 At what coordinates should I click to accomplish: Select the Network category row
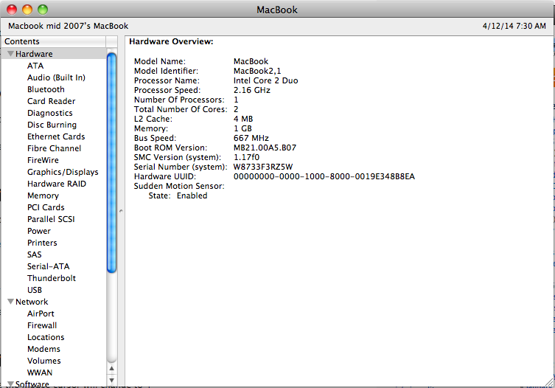point(54,302)
